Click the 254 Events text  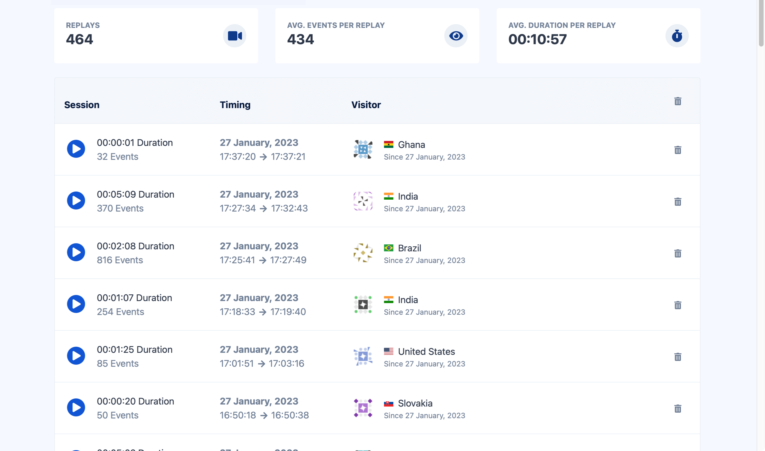coord(120,312)
